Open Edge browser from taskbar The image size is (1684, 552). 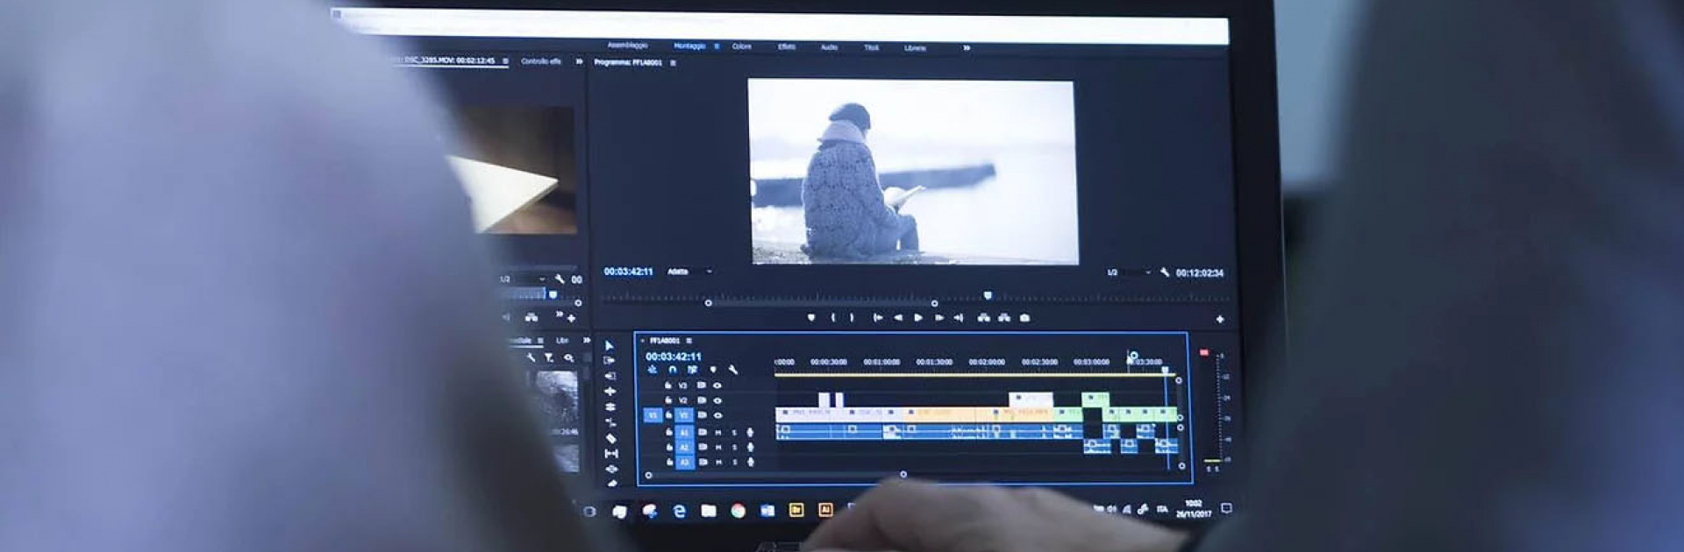(679, 511)
